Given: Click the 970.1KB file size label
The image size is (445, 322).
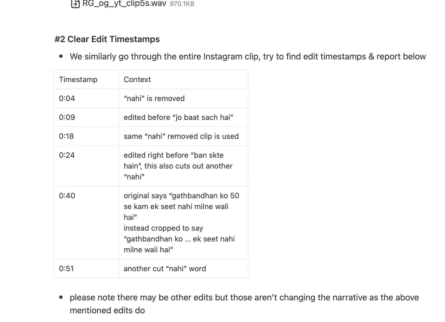Looking at the screenshot, I should coord(182,4).
